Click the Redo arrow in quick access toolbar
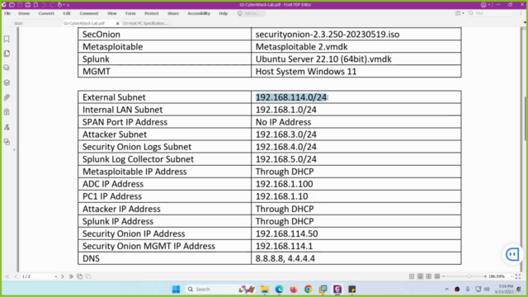 coord(52,5)
